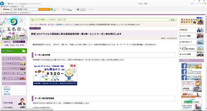
Task: Open the 移住定住 banner link
Action: tap(191, 30)
